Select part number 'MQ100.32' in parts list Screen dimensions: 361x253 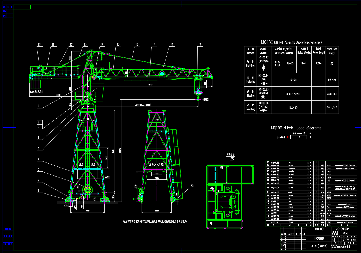(275, 180)
